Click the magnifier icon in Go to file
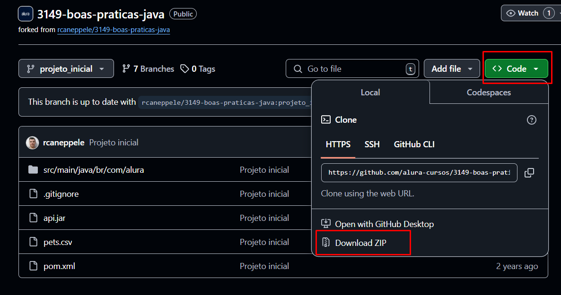The image size is (561, 295). (298, 68)
